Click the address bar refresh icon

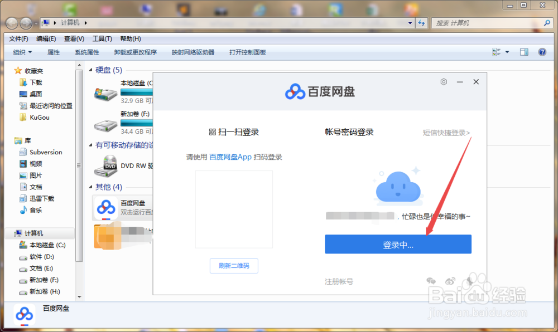point(422,23)
